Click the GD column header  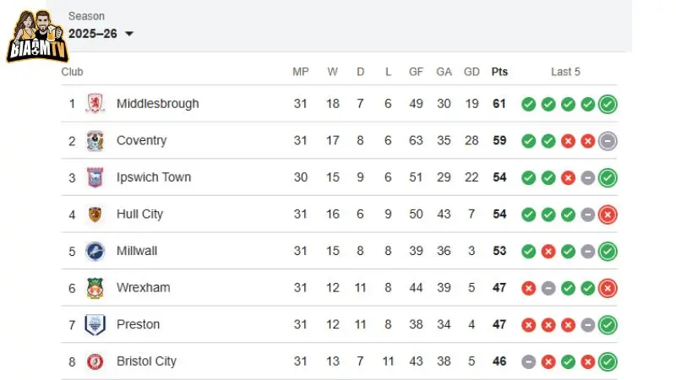(472, 72)
